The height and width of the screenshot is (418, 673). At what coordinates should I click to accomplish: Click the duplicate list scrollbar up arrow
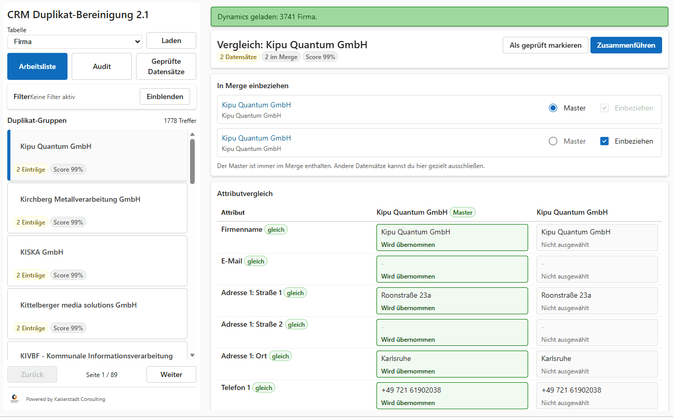tap(192, 134)
